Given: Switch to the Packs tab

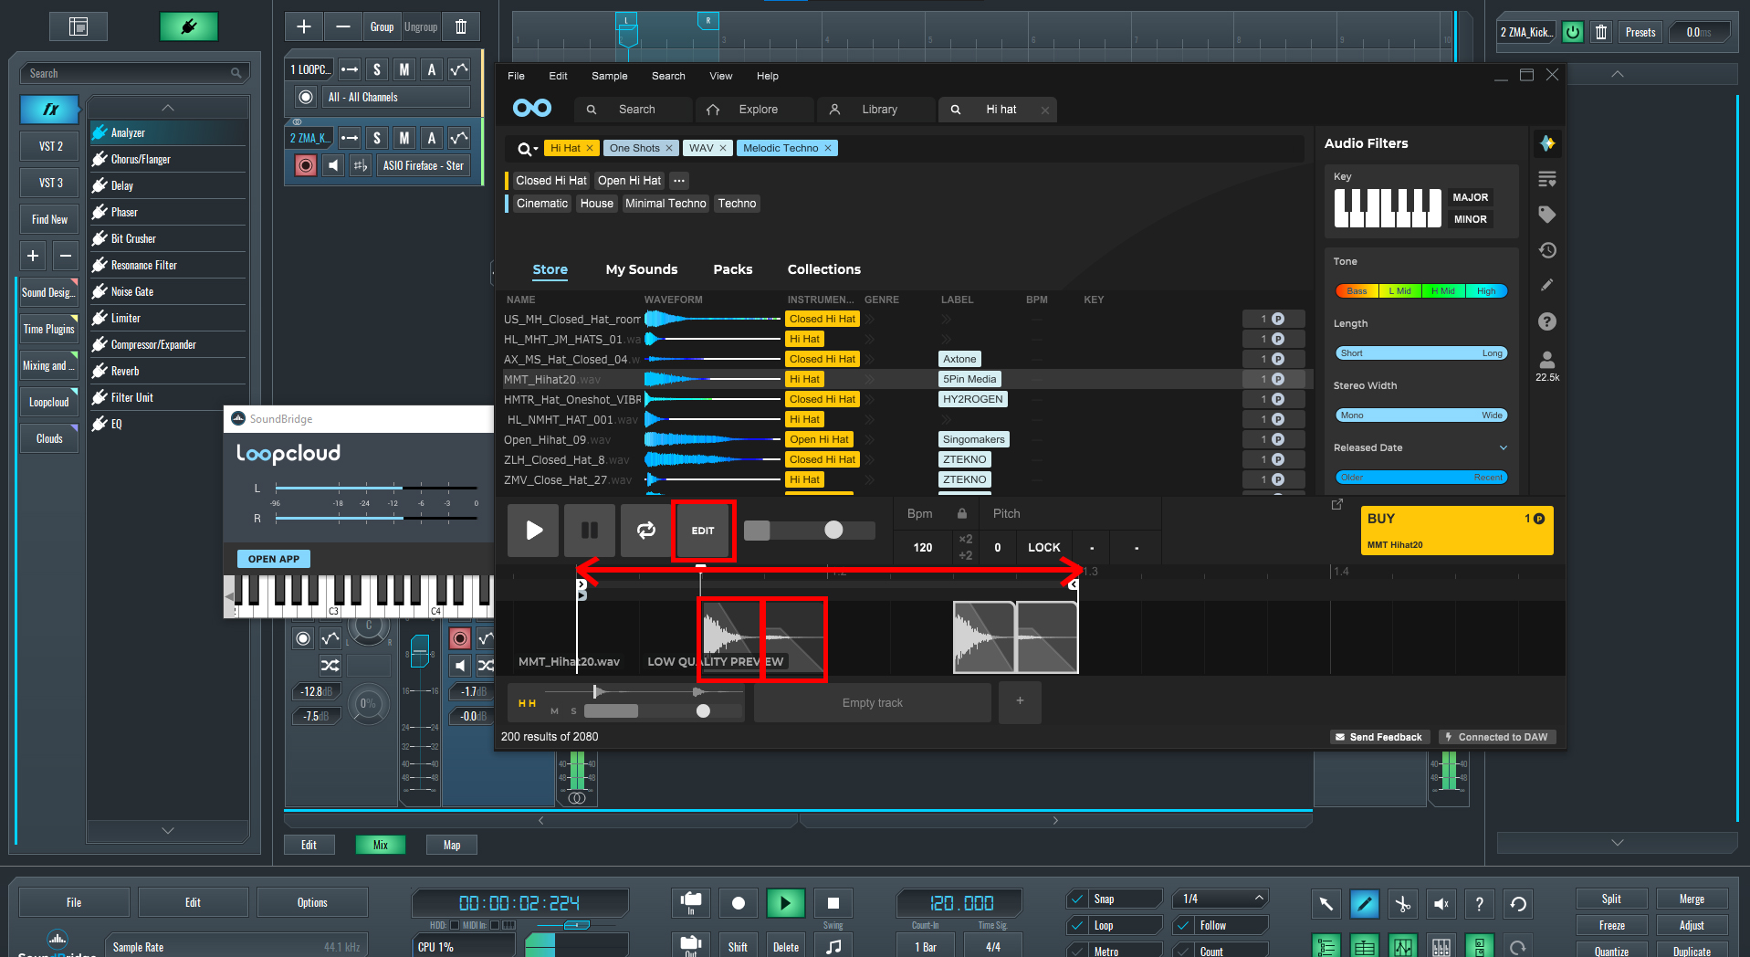Looking at the screenshot, I should click(733, 269).
